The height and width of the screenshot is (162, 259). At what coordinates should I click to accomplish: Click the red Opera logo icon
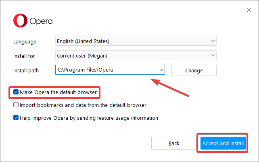point(19,21)
